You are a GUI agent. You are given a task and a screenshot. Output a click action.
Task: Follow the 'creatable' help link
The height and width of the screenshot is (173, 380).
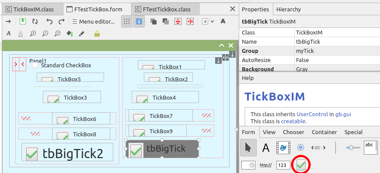point(293,121)
